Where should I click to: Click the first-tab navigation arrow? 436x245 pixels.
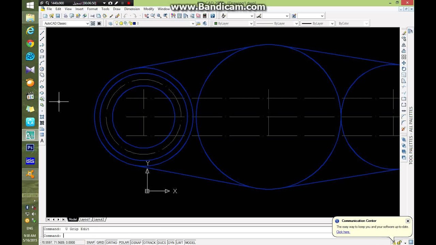48,219
